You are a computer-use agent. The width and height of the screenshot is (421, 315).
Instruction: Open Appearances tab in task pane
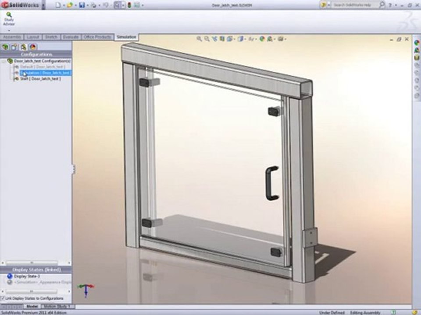[417, 42]
